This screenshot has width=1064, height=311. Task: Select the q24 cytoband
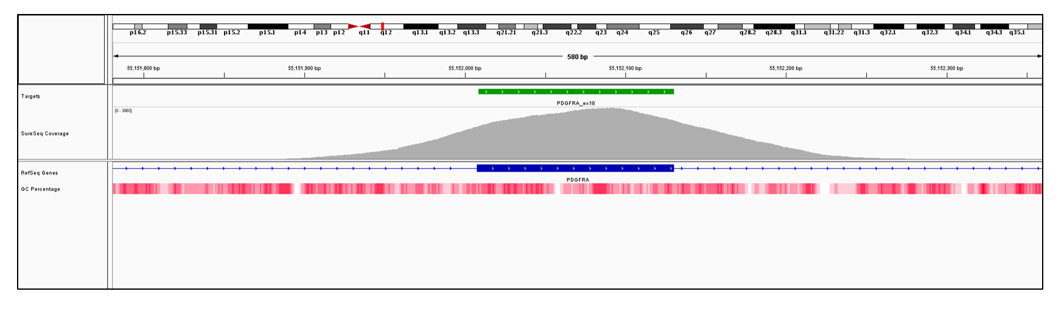(x=622, y=32)
